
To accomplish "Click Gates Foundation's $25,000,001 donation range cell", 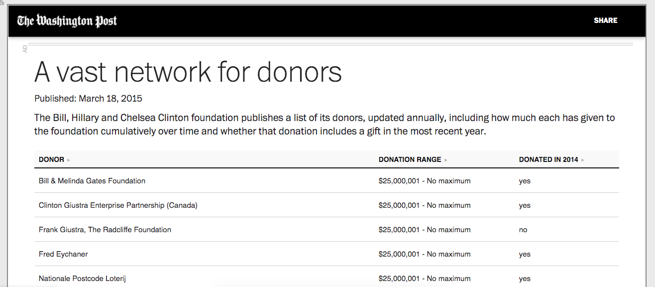I will point(425,181).
